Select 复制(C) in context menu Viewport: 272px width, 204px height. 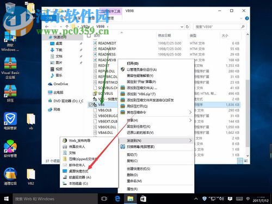click(132, 161)
